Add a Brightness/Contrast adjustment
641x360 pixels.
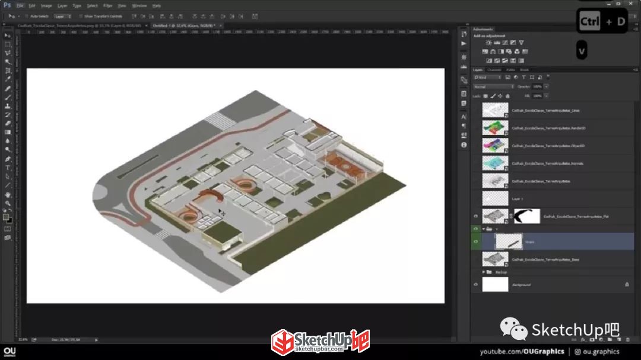coord(488,43)
